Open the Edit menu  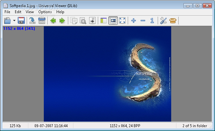click(18, 12)
